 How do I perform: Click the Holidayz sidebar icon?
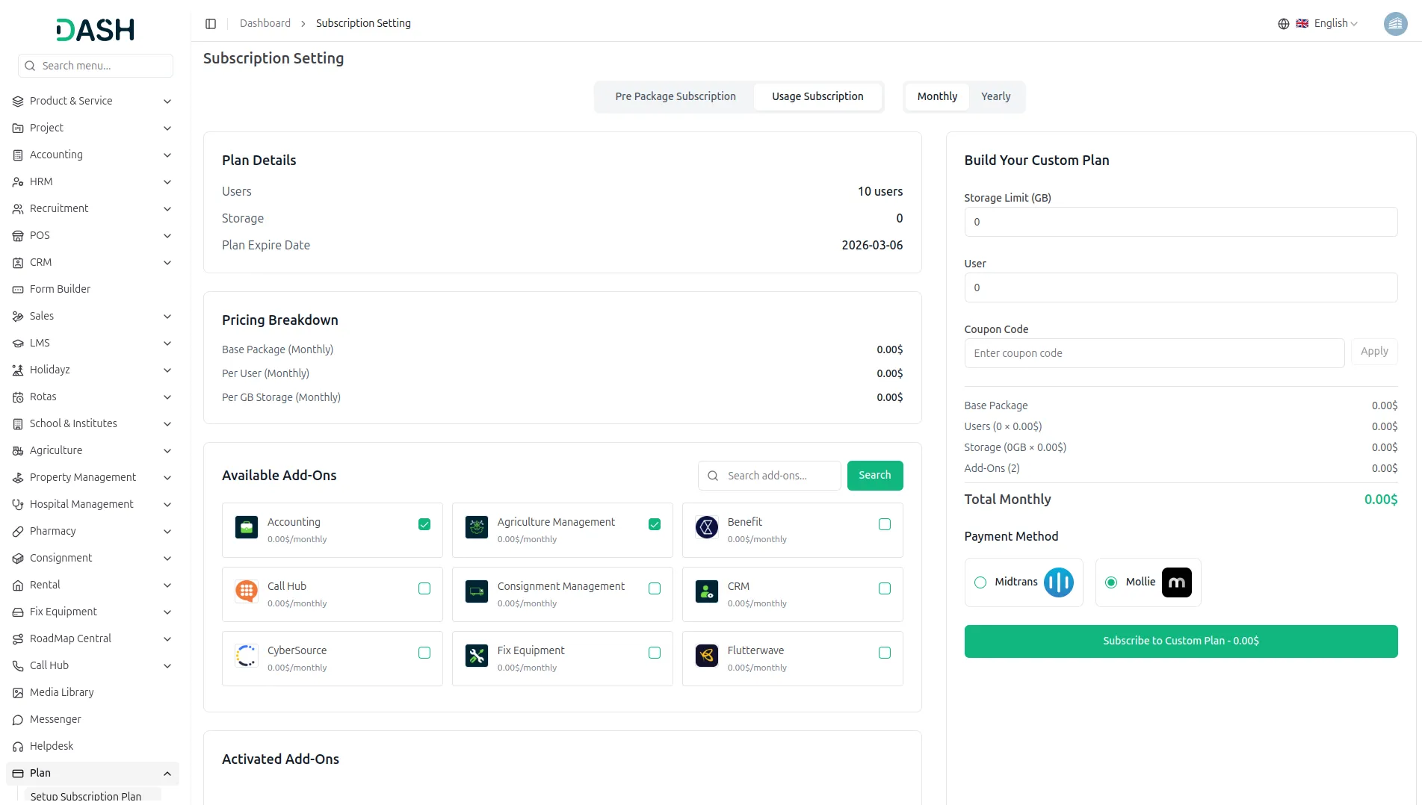18,370
